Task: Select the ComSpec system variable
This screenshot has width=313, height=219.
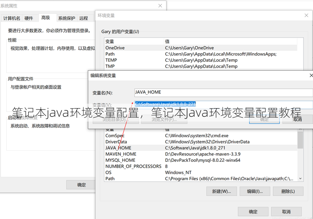Action: pos(201,136)
